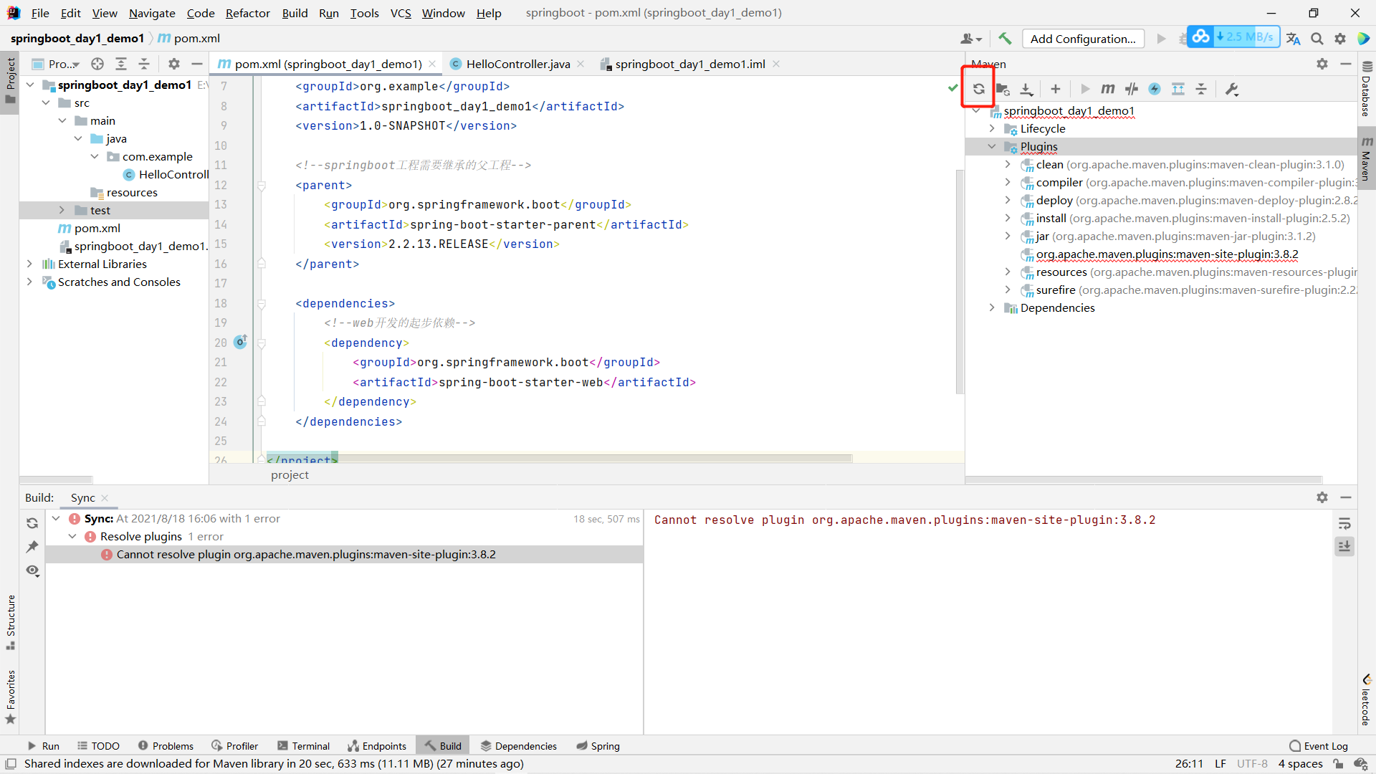1376x774 pixels.
Task: Switch to HelloController.java tab
Action: 517,64
